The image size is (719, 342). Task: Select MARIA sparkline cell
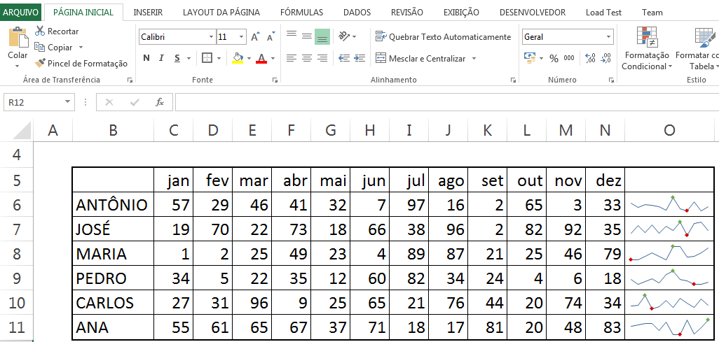coord(669,254)
